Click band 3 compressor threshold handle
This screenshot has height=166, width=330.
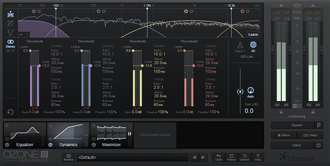point(142,66)
